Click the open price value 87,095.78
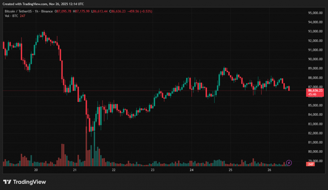 [x=64, y=11]
